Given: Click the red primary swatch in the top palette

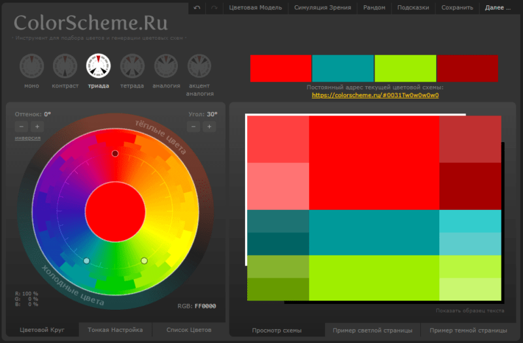Looking at the screenshot, I should click(x=281, y=68).
